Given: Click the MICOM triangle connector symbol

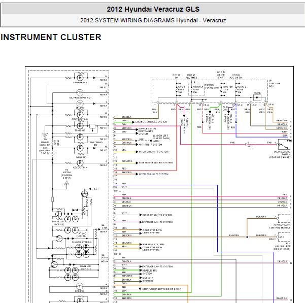Looking at the screenshot, I should [x=66, y=183].
